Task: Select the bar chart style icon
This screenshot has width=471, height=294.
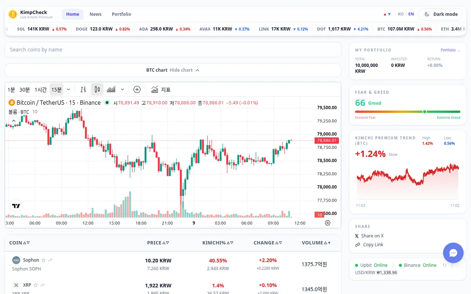Action: [x=83, y=89]
